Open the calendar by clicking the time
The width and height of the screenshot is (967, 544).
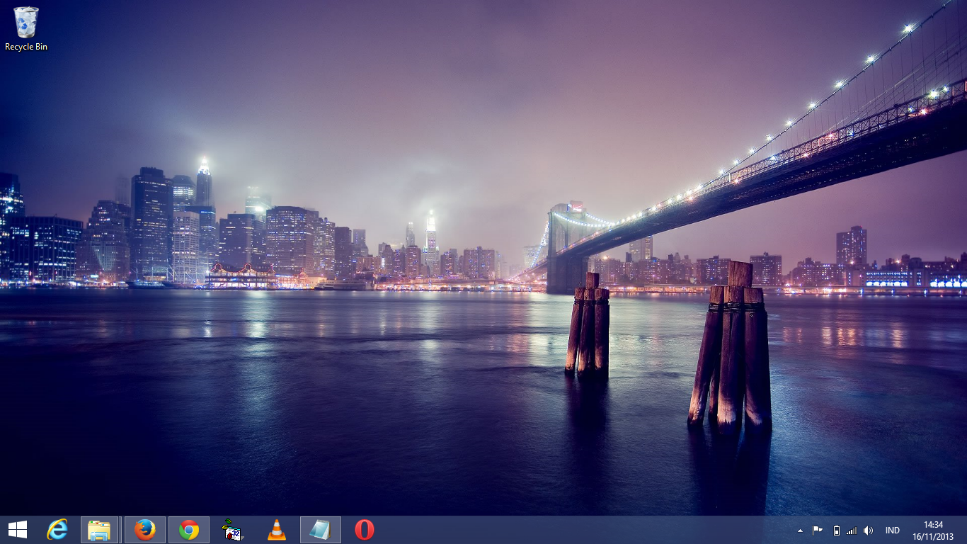pyautogui.click(x=934, y=524)
